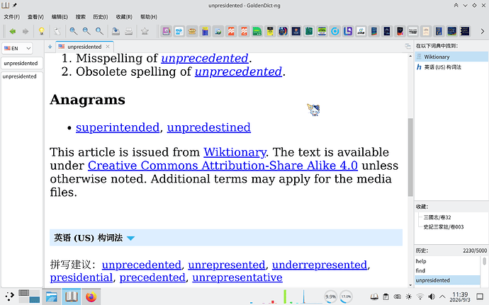This screenshot has height=305, width=489.
Task: Switch to the unpresidented tab
Action: click(x=84, y=47)
